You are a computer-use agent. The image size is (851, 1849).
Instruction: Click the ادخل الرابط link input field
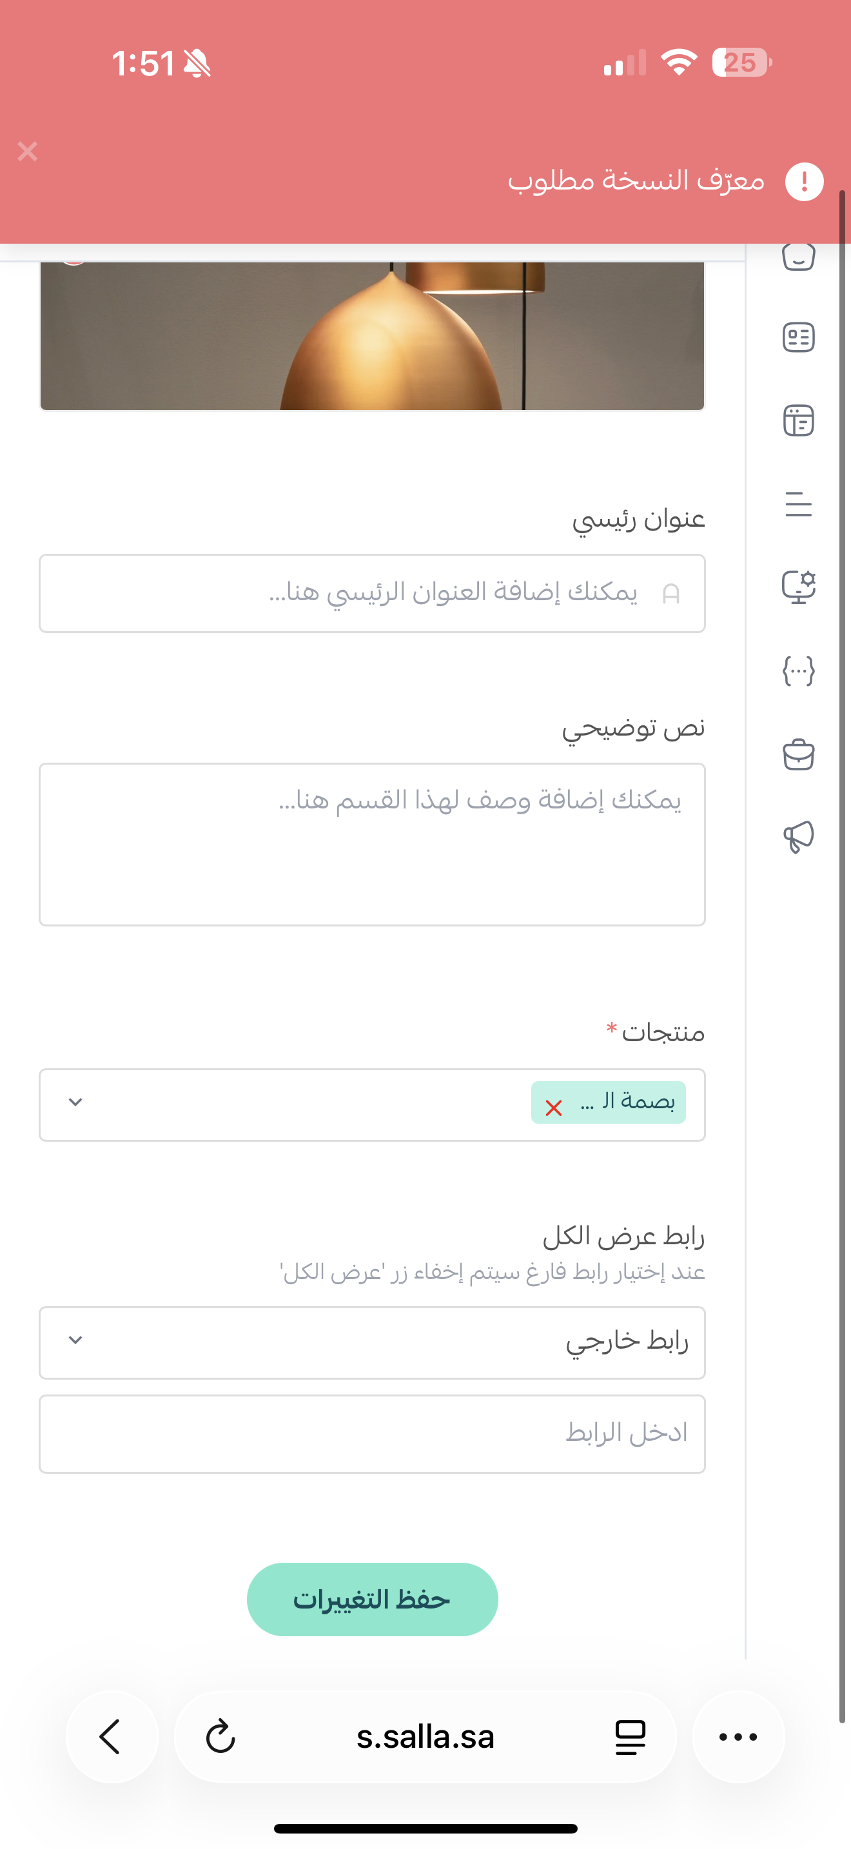pyautogui.click(x=373, y=1433)
